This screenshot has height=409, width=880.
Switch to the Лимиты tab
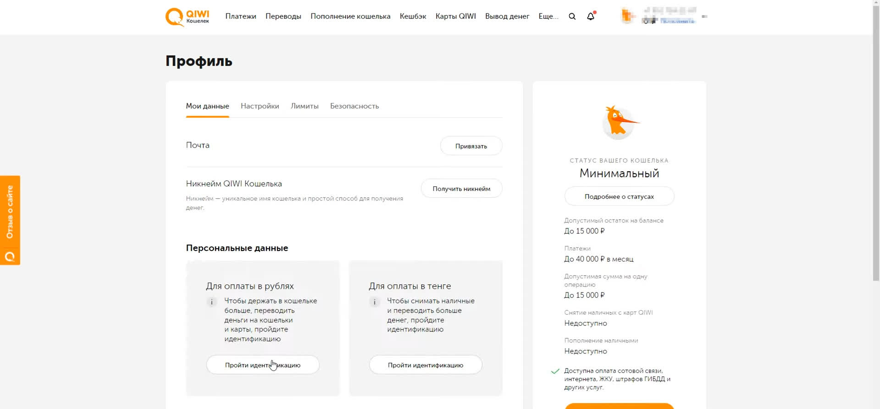(304, 106)
